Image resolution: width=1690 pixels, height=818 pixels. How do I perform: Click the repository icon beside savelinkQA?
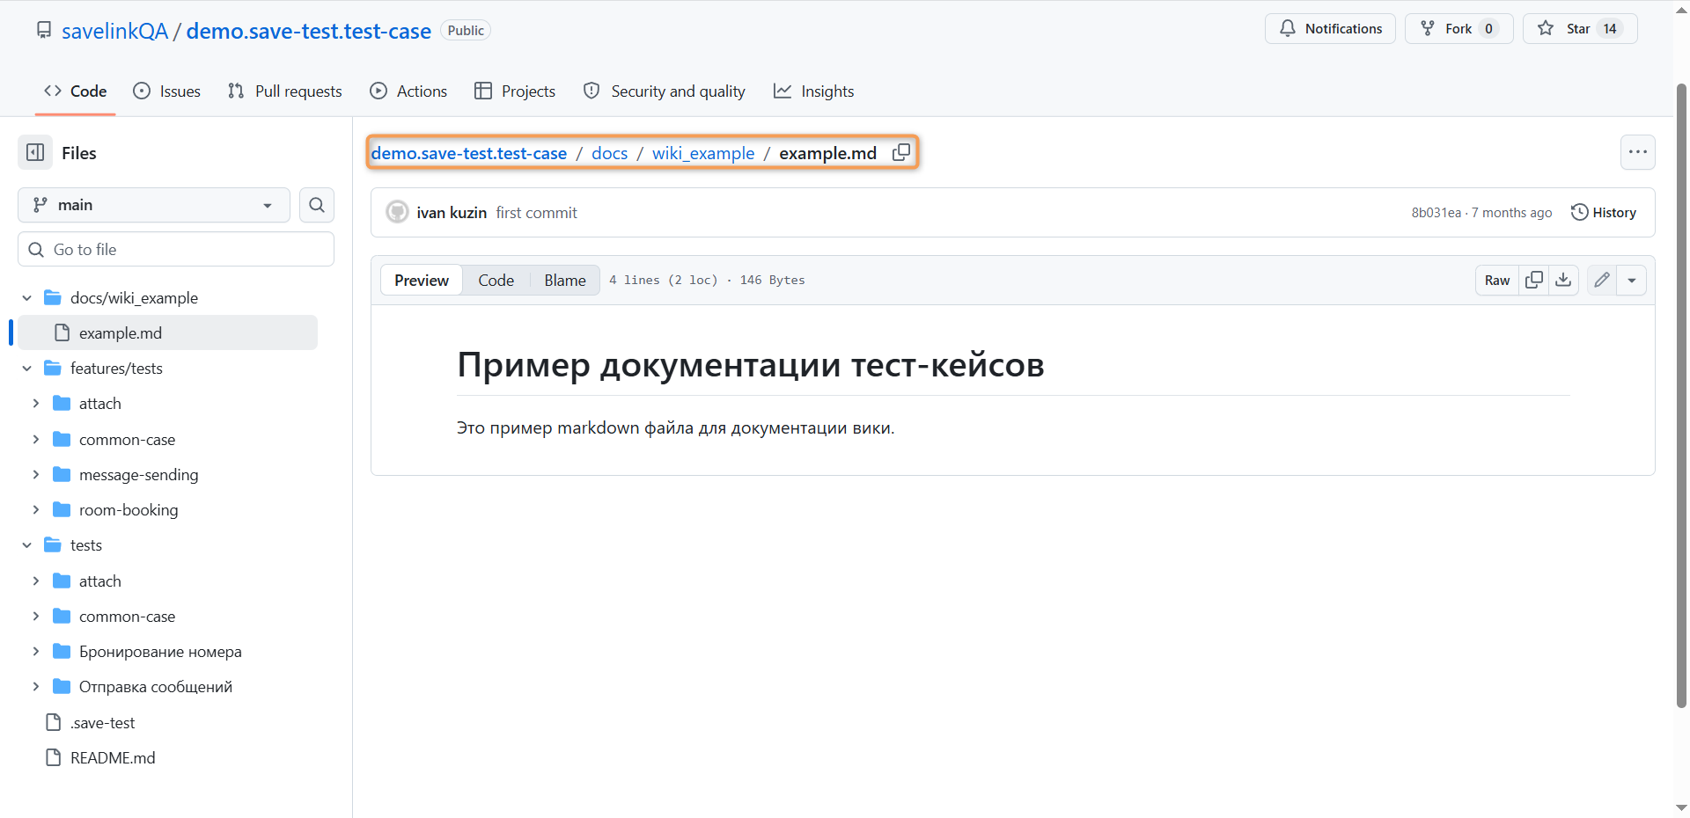tap(44, 31)
